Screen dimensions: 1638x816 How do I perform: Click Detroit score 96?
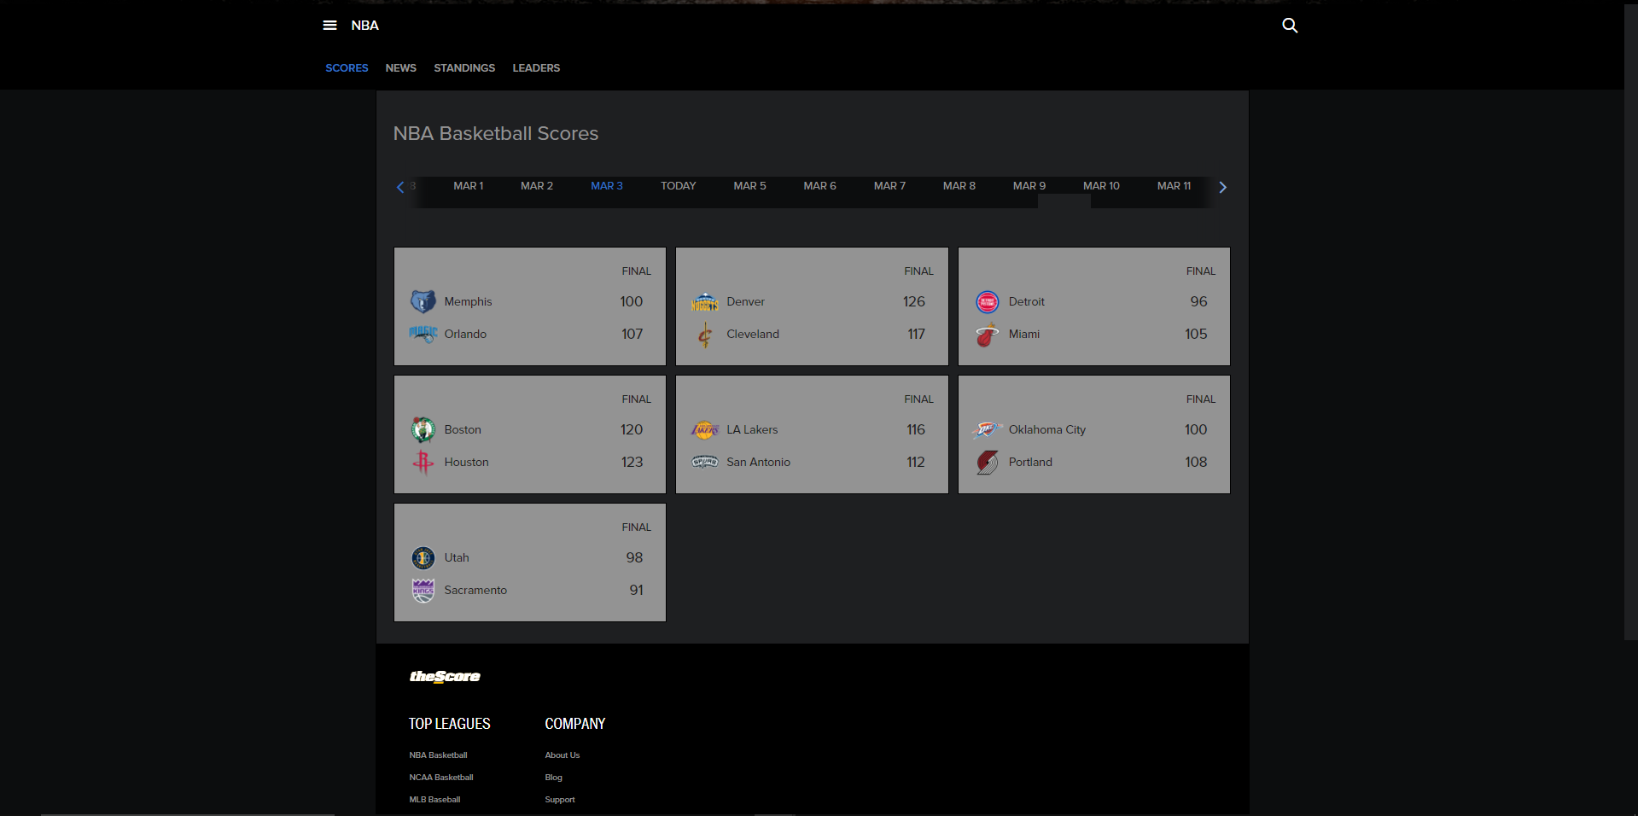tap(1199, 302)
